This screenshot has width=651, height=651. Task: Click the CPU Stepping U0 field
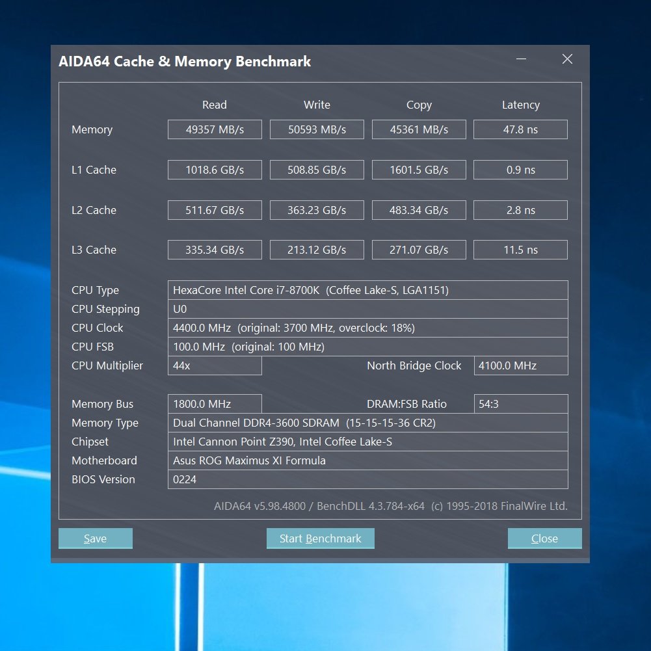368,309
